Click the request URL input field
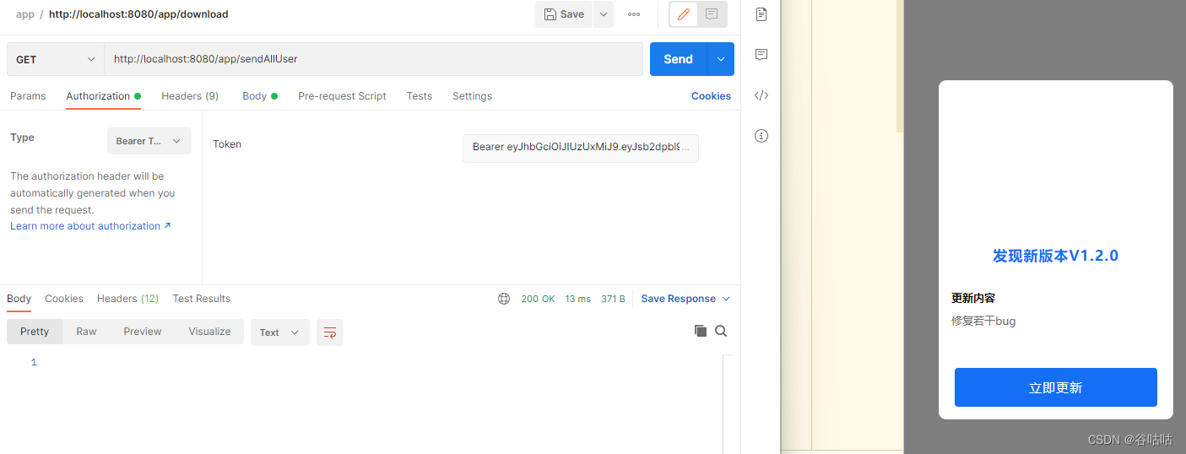The width and height of the screenshot is (1186, 454). pyautogui.click(x=373, y=59)
